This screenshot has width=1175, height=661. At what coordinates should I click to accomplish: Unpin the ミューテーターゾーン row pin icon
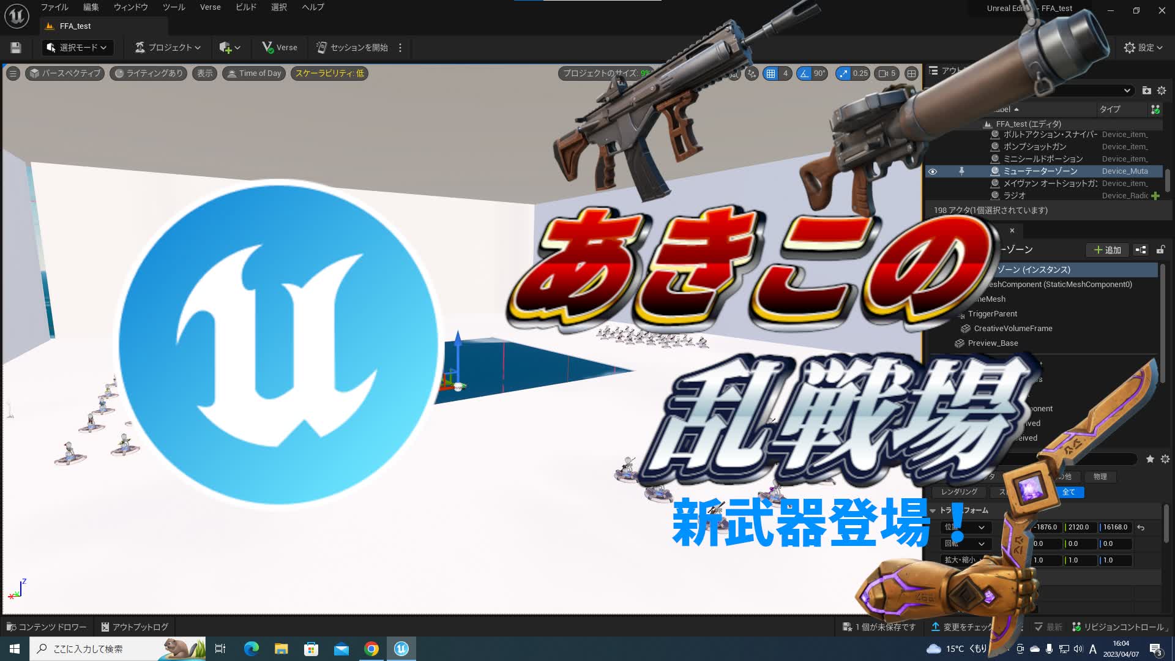[961, 171]
